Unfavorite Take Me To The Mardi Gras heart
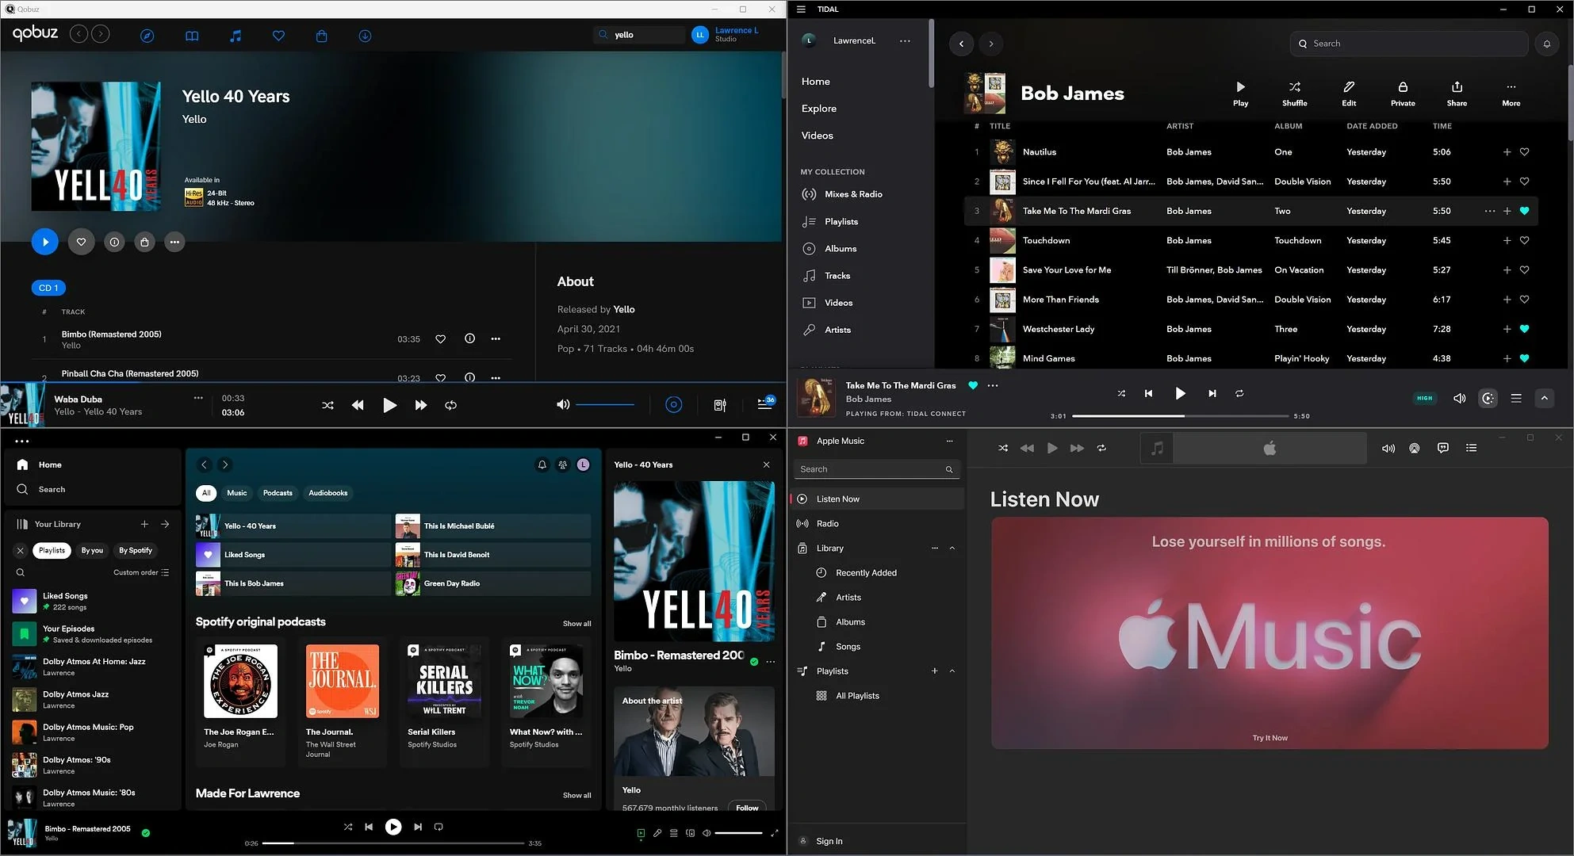1574x856 pixels. pos(1524,211)
